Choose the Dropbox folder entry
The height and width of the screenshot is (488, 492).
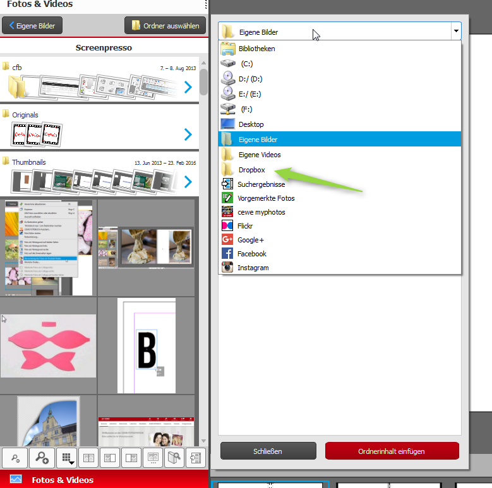(x=340, y=170)
